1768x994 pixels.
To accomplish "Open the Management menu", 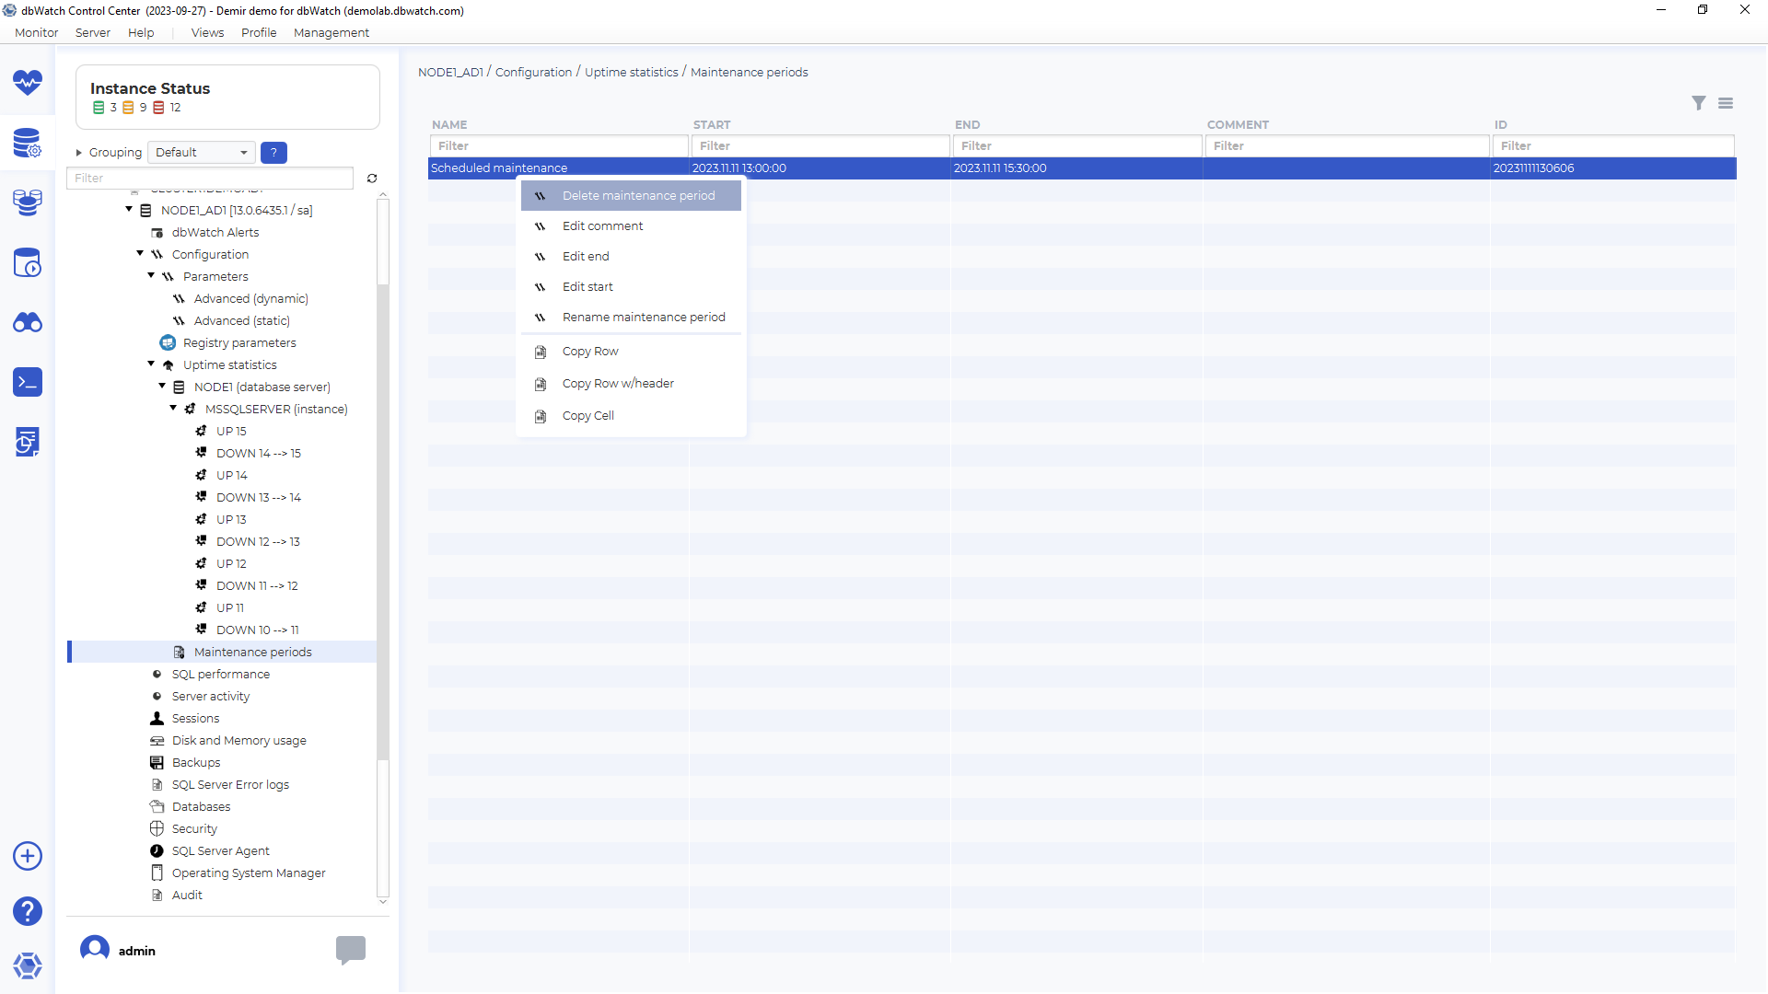I will coord(331,33).
